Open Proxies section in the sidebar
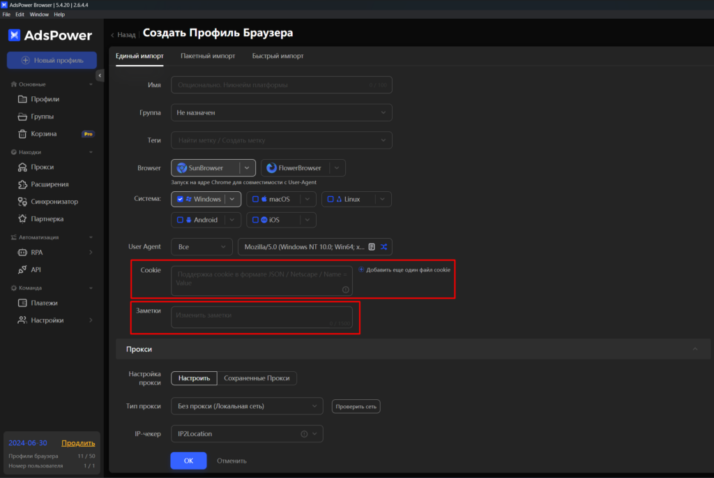 (42, 167)
